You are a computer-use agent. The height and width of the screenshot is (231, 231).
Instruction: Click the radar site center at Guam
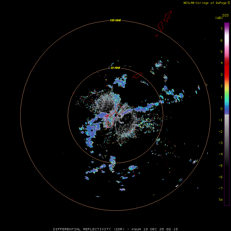116,115
